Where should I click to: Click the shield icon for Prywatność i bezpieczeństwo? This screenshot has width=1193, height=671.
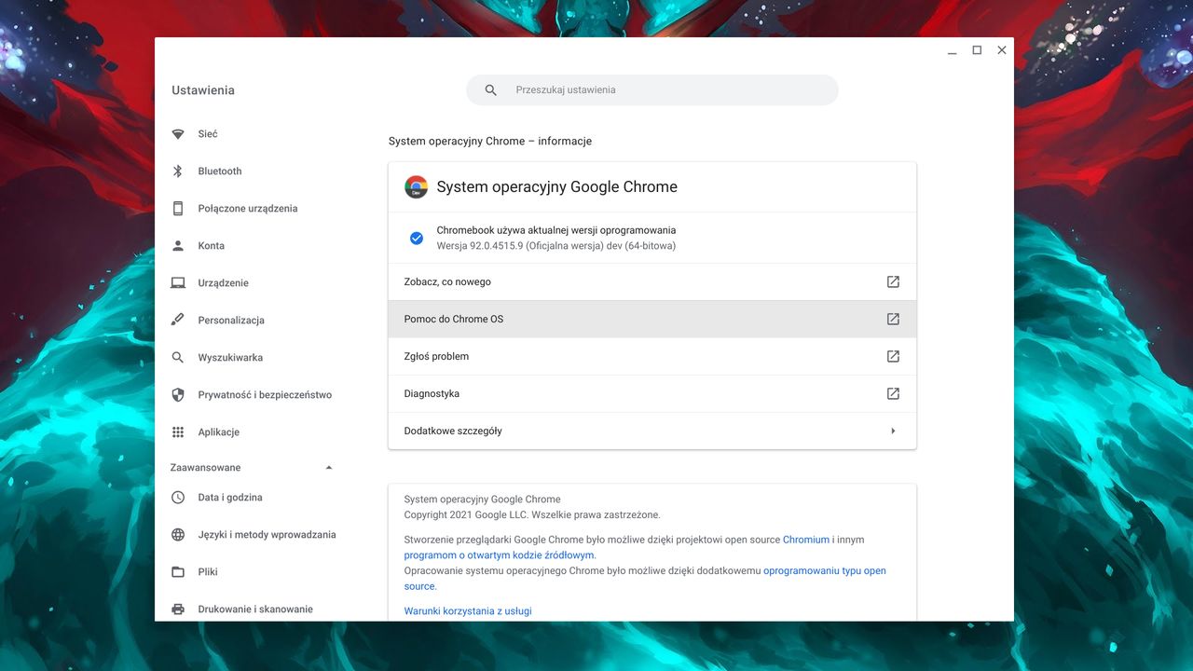[x=178, y=395]
